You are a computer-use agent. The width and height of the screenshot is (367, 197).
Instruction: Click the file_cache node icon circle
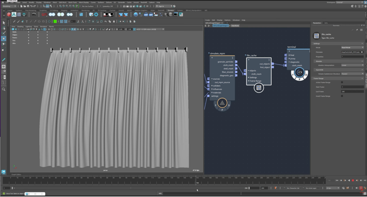(258, 88)
